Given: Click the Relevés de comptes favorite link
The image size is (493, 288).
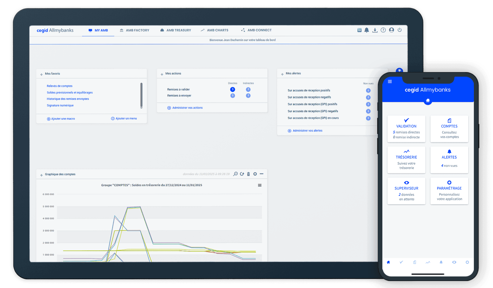Looking at the screenshot, I should [x=59, y=86].
